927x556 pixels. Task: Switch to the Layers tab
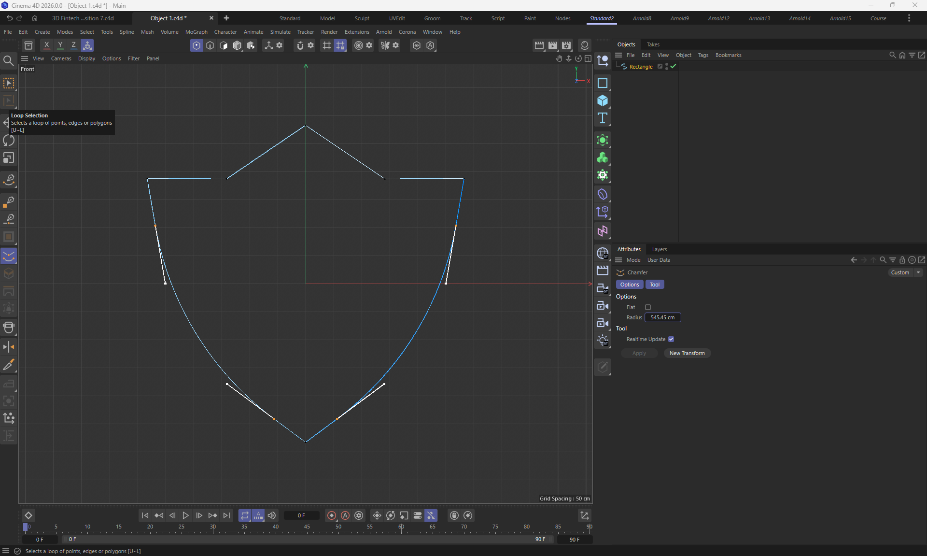pyautogui.click(x=659, y=249)
